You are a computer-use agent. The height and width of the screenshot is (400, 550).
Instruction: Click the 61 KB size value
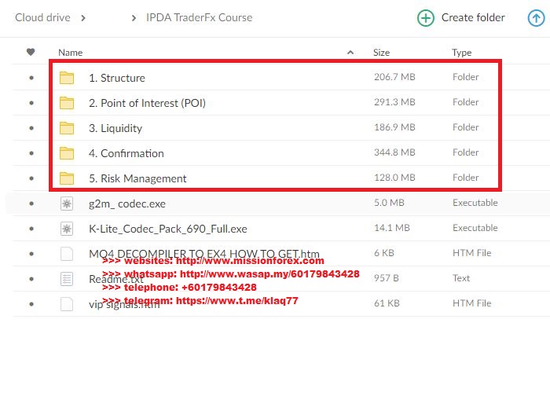[x=387, y=303]
